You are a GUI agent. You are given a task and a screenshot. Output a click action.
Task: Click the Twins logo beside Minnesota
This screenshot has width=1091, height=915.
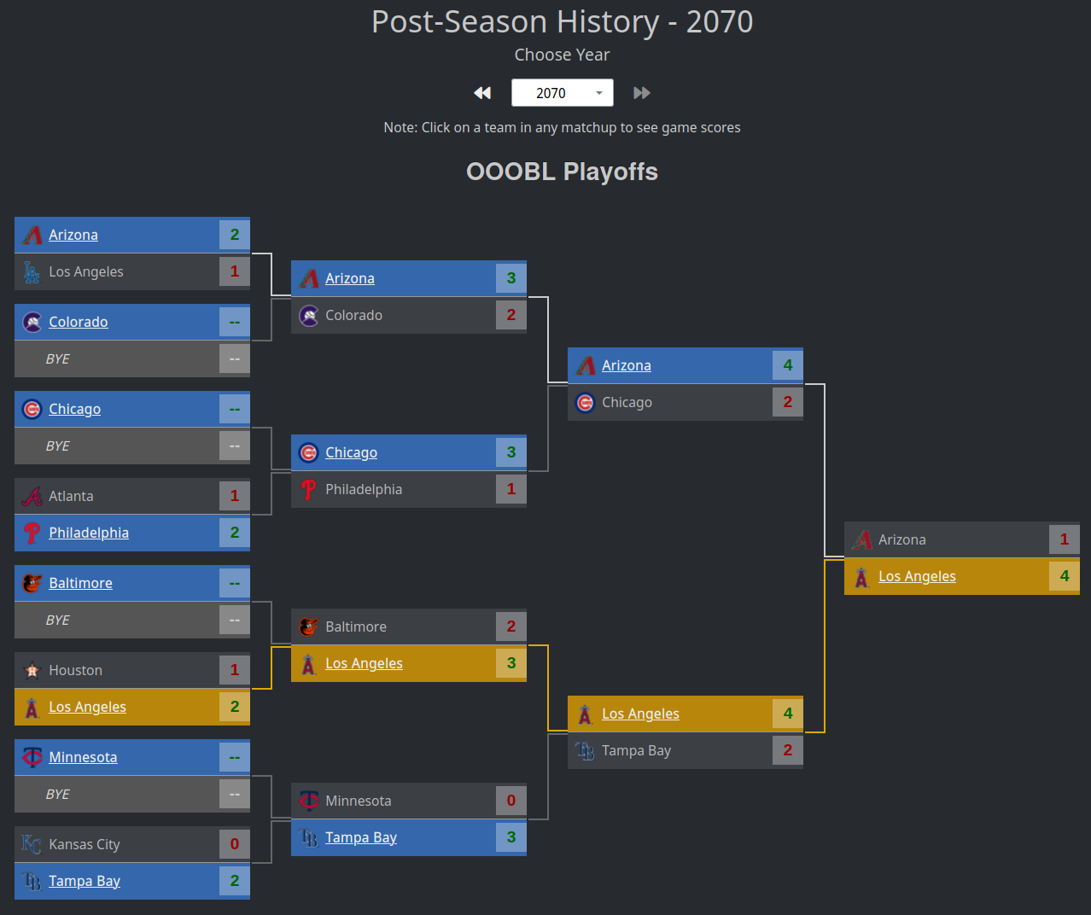[x=32, y=757]
